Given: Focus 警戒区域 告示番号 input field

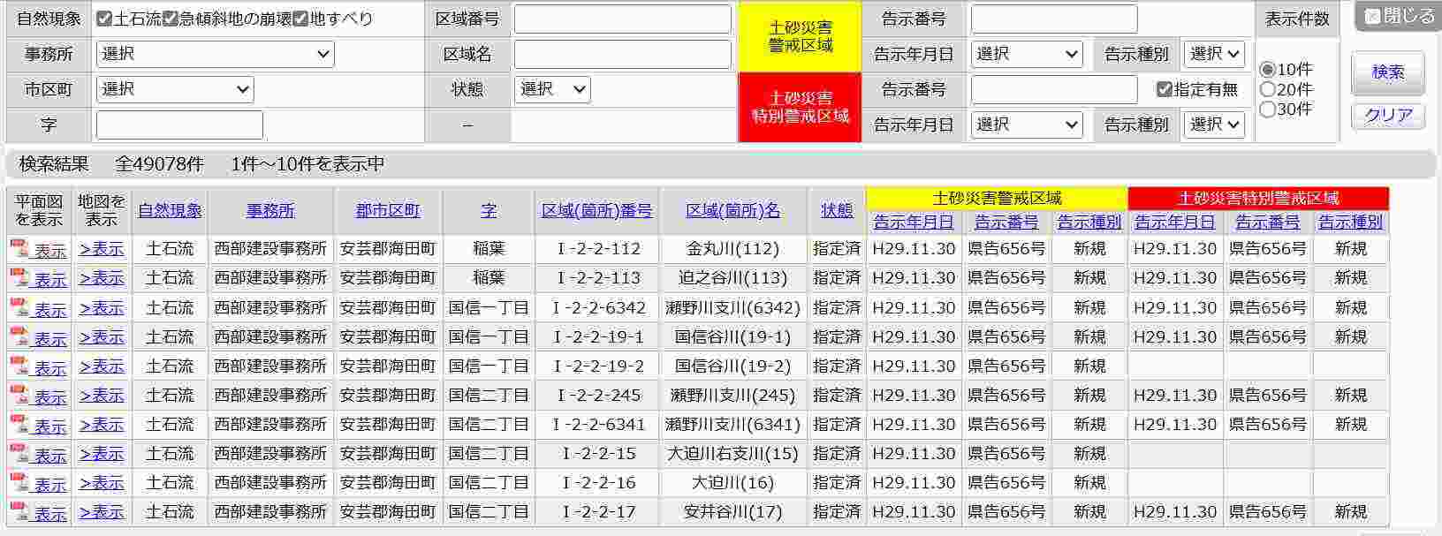Looking at the screenshot, I should (1054, 19).
